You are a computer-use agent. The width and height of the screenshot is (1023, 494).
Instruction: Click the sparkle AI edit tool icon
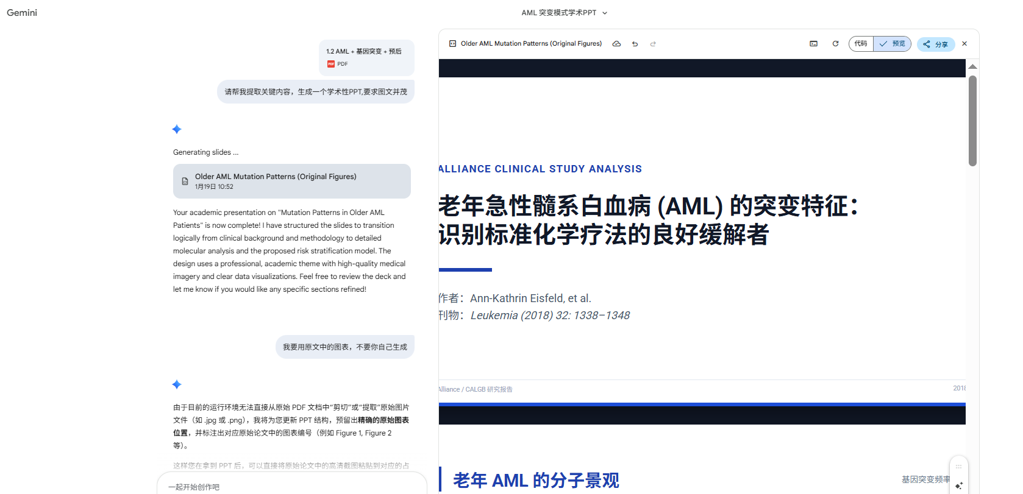click(958, 485)
